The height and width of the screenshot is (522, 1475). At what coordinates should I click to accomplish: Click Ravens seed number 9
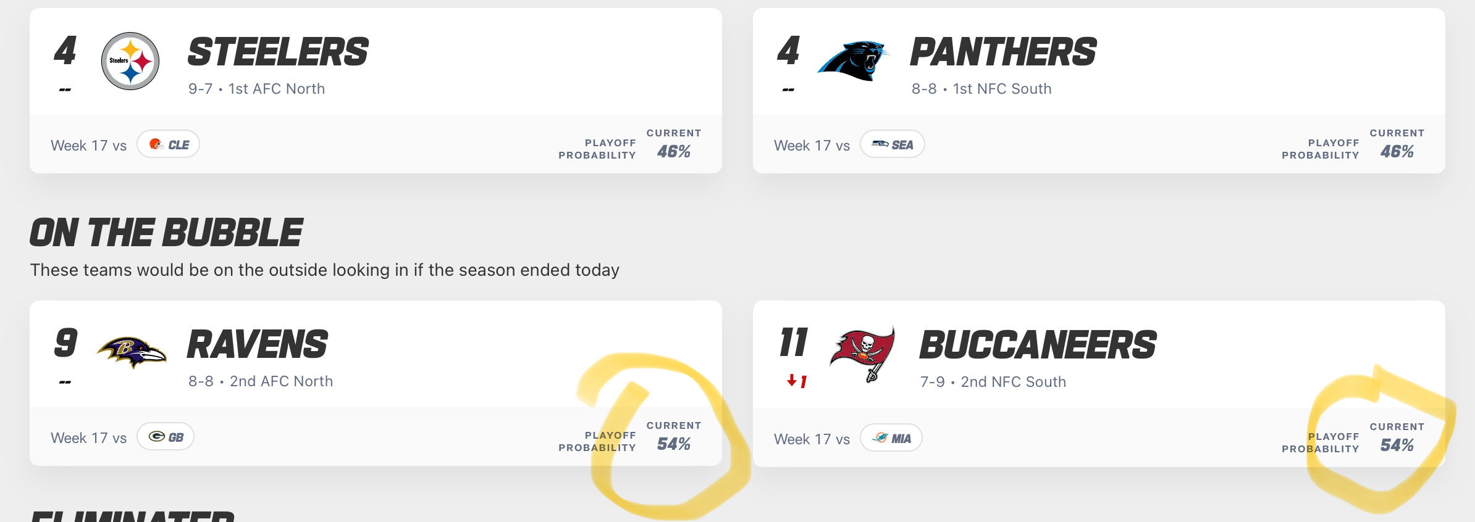coord(65,343)
